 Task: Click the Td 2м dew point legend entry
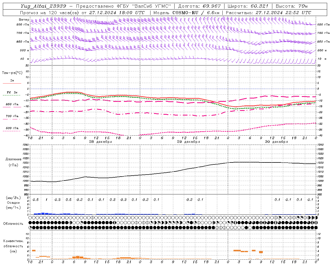[x=12, y=92]
